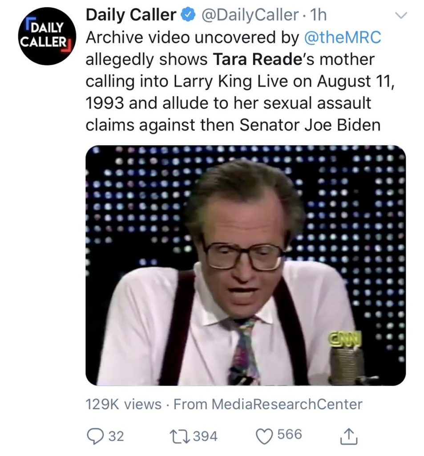Click the CNN logo in the video

click(x=345, y=338)
